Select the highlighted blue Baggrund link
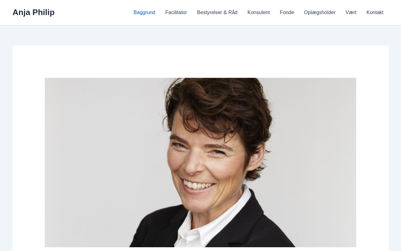 (x=144, y=13)
